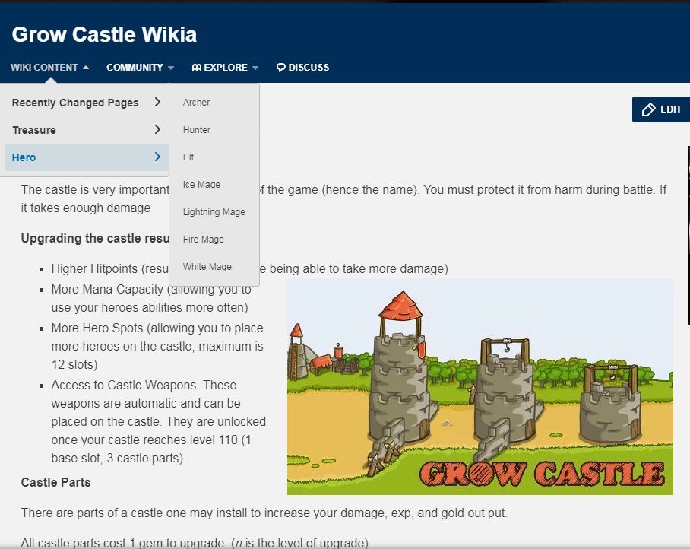The image size is (690, 549).
Task: Collapse the Wiki Content menu
Action: [49, 68]
